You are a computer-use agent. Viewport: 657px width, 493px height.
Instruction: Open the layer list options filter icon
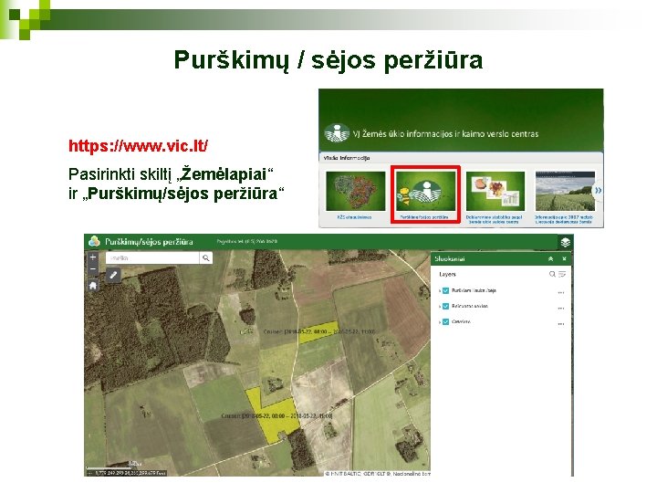562,274
